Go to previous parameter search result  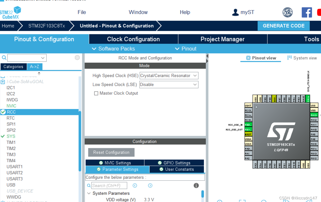[135, 186]
